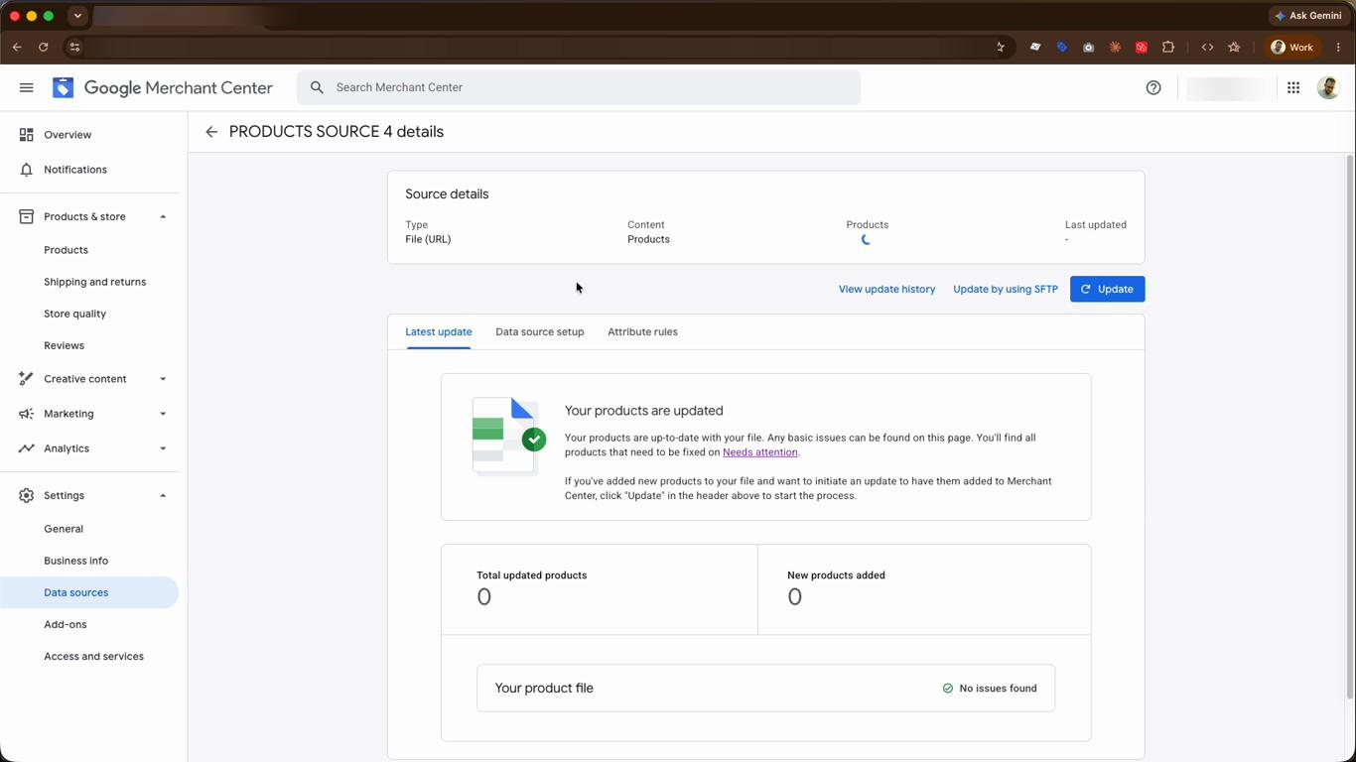Image resolution: width=1356 pixels, height=762 pixels.
Task: Switch to the Data source setup tab
Action: (540, 331)
